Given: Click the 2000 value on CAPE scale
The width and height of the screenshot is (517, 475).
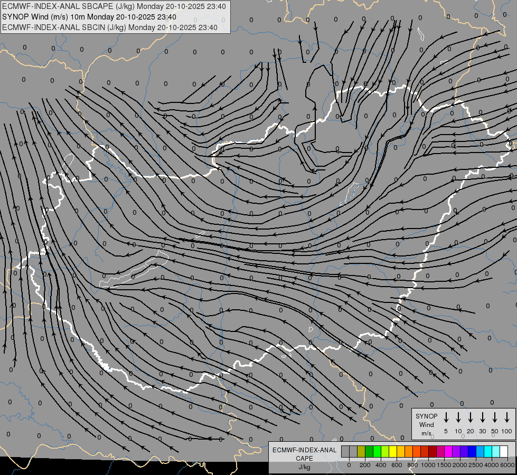Looking at the screenshot, I should pyautogui.click(x=460, y=465).
